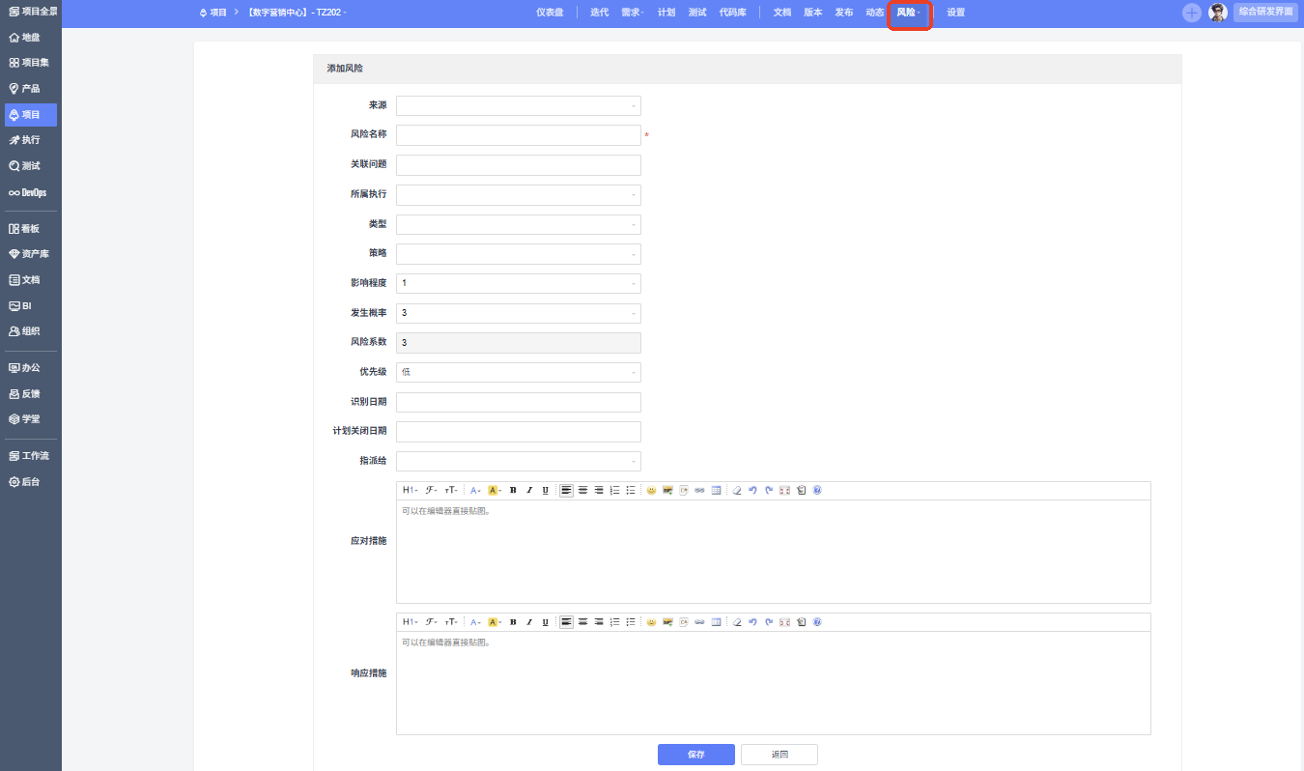Viewport: 1304px width, 771px height.
Task: Toggle fullscreen in 应对措施 editor
Action: 784,490
